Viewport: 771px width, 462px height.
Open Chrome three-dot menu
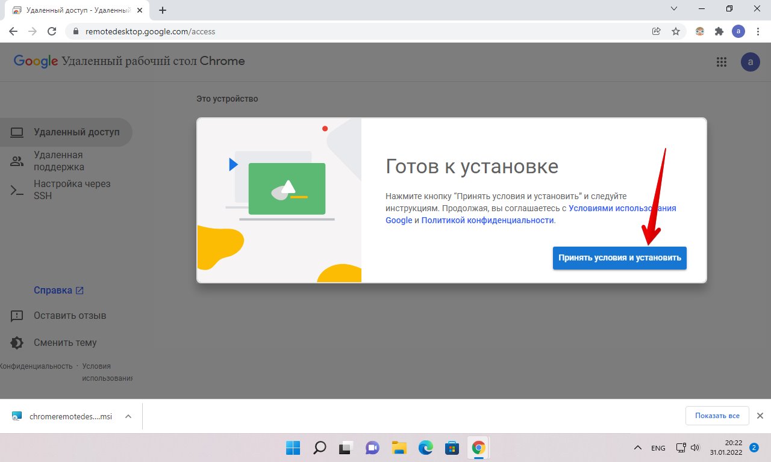[758, 31]
